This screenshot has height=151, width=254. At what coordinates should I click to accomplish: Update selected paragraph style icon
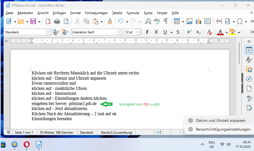coord(55,32)
